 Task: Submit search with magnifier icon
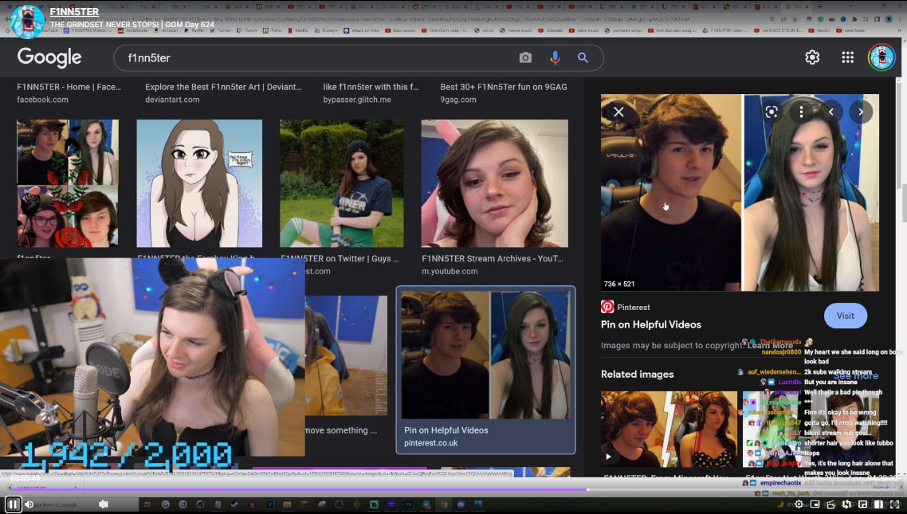(583, 58)
